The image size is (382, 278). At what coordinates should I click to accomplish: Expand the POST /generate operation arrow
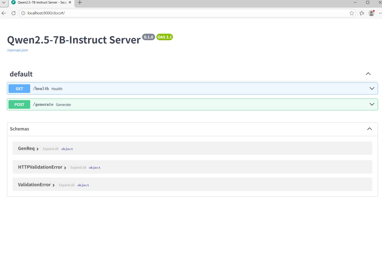pos(372,104)
